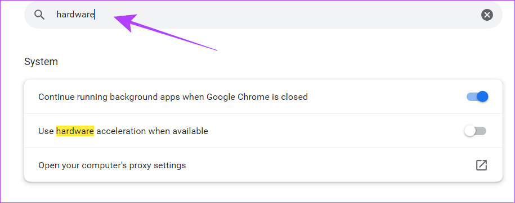
Task: Click the typed word "hardware" in the search box
Action: (x=75, y=15)
